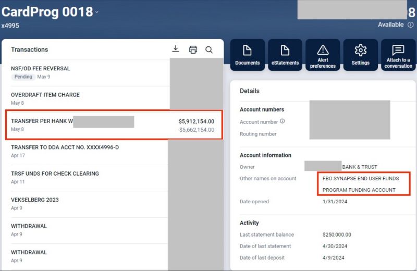This screenshot has height=271, width=417.
Task: Open Alert preferences
Action: 323,55
